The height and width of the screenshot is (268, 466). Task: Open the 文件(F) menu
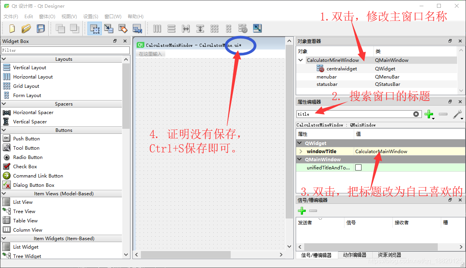coord(11,17)
